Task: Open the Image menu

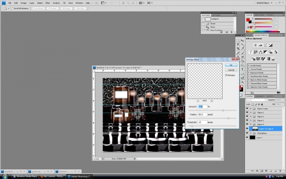Action: click(x=23, y=3)
